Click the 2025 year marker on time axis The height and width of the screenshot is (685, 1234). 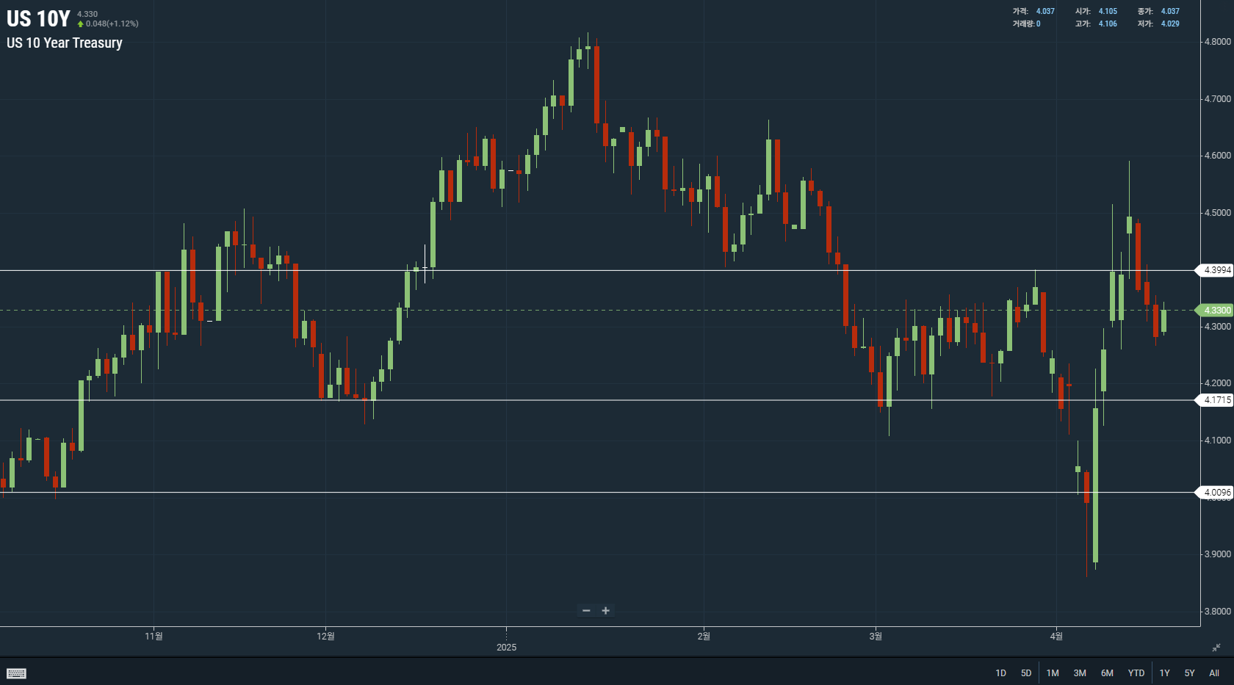click(506, 648)
